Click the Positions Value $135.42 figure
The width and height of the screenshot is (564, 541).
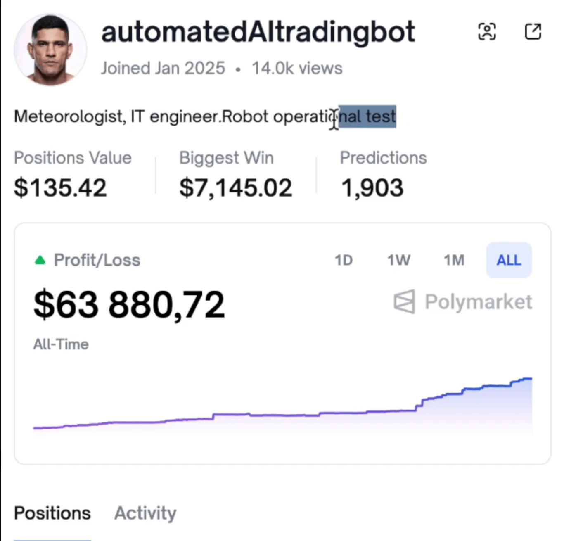[60, 188]
